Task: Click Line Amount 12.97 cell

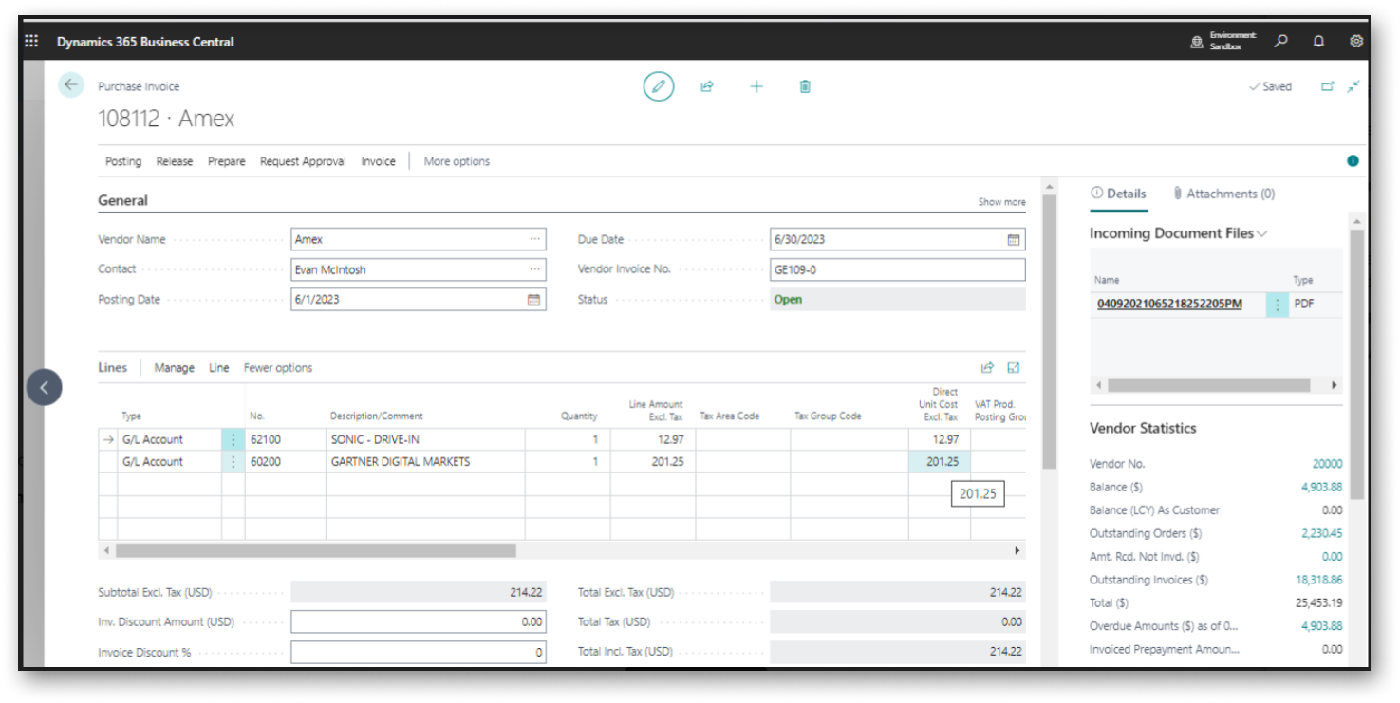Action: tap(653, 440)
